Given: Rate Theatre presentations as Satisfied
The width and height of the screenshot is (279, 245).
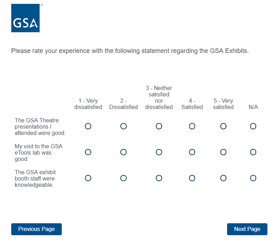Looking at the screenshot, I should coord(192,126).
